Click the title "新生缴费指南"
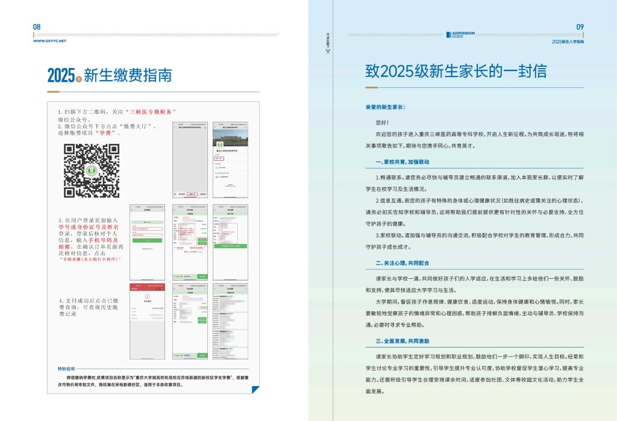The width and height of the screenshot is (617, 421). pos(128,75)
